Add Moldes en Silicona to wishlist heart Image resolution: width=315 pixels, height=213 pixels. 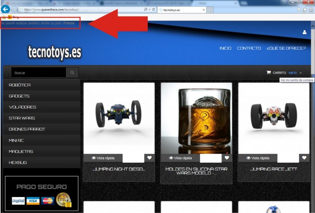(227, 158)
